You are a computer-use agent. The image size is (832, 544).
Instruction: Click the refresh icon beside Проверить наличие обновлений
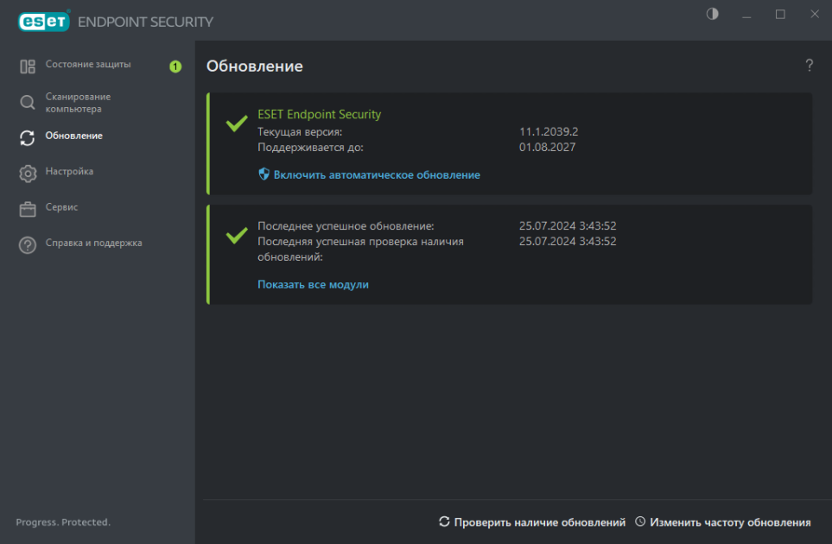click(x=444, y=522)
